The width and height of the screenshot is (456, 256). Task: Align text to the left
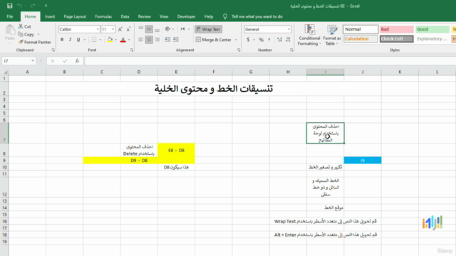pyautogui.click(x=141, y=40)
